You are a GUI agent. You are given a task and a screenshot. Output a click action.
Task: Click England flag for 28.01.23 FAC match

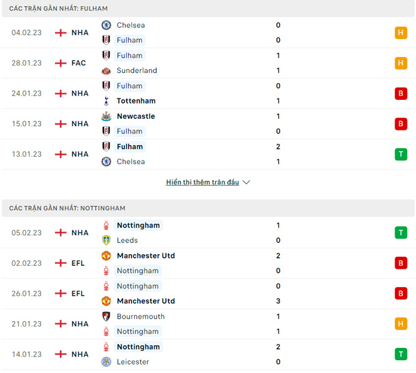click(61, 63)
